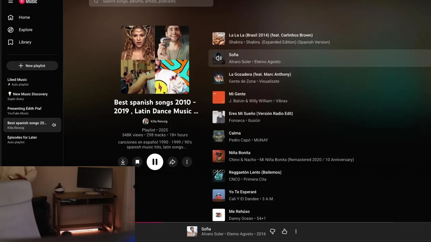This screenshot has width=431, height=242.
Task: Select Mi Gente track title
Action: click(x=237, y=94)
